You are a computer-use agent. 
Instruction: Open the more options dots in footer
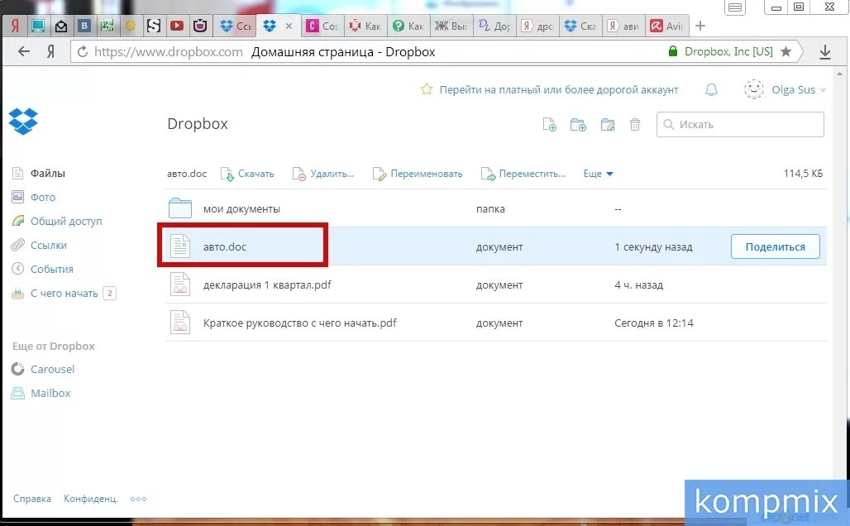click(138, 499)
